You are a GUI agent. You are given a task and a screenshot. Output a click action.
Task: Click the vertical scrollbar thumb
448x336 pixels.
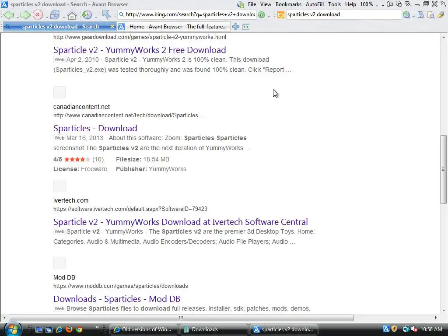click(443, 169)
